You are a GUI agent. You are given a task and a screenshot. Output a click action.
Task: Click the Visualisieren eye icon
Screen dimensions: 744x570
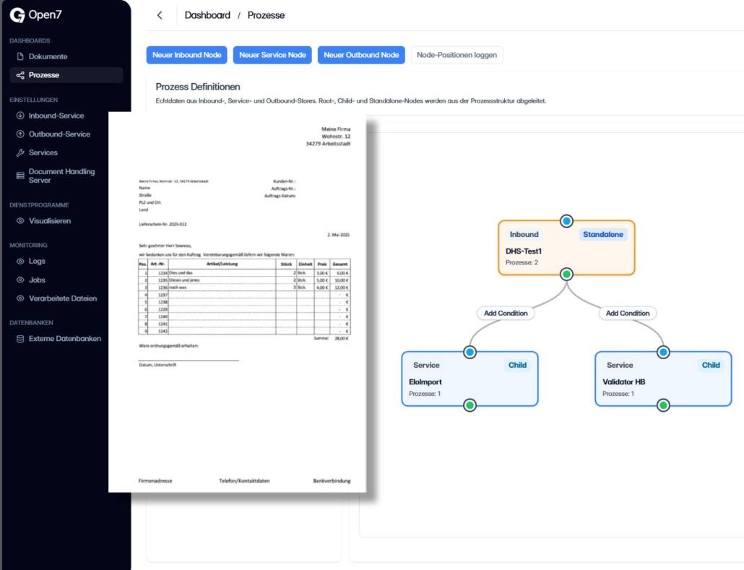click(20, 221)
